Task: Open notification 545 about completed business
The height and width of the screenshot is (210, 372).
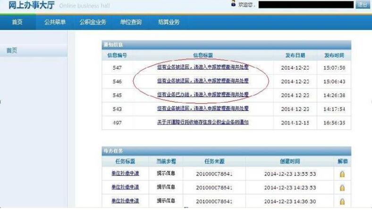Action: [203, 95]
